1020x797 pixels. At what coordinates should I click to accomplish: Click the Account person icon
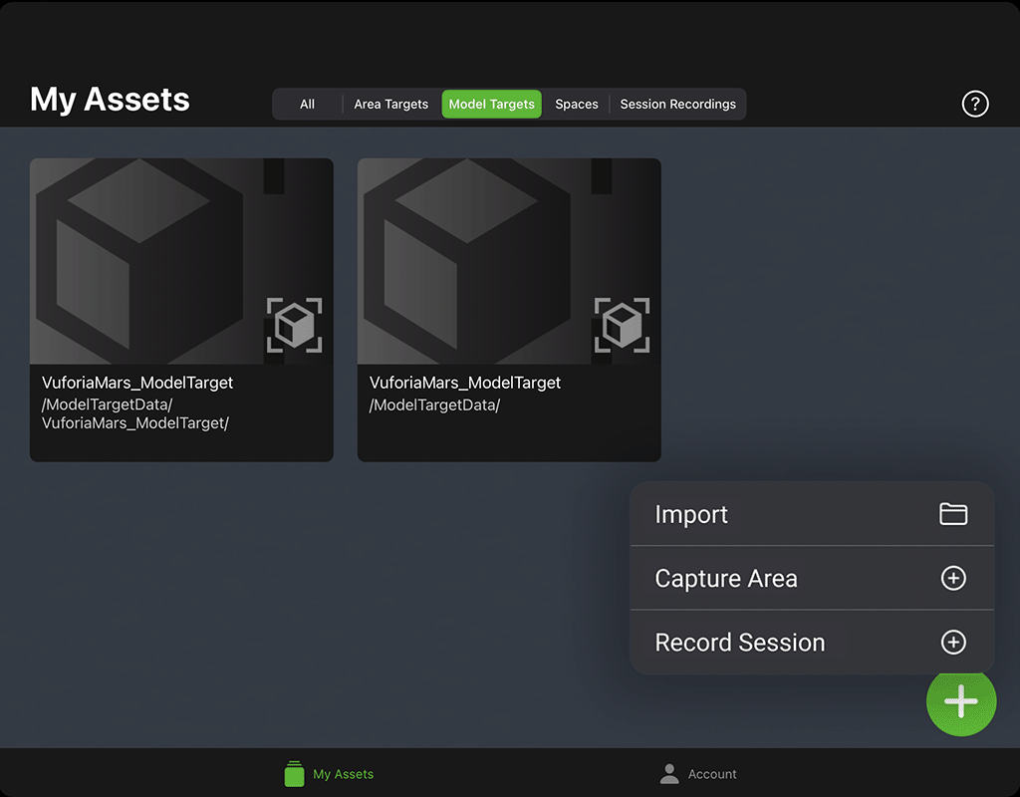[x=668, y=773]
